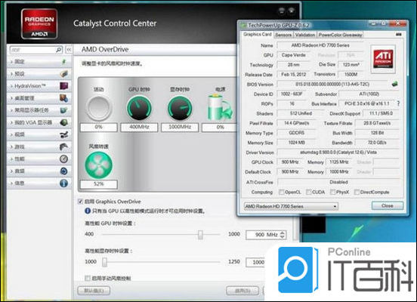
Task: Click the pin icon in the 固定 row
Action: pos(63,62)
